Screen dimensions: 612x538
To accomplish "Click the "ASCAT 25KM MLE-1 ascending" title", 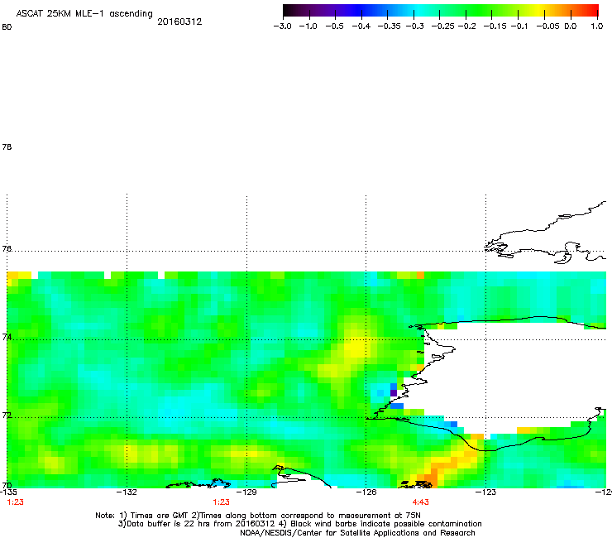I will [x=84, y=13].
